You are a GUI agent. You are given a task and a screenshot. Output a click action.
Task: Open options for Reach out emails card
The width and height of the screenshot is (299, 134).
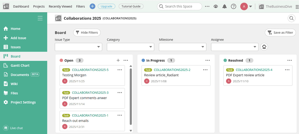(x=120, y=115)
